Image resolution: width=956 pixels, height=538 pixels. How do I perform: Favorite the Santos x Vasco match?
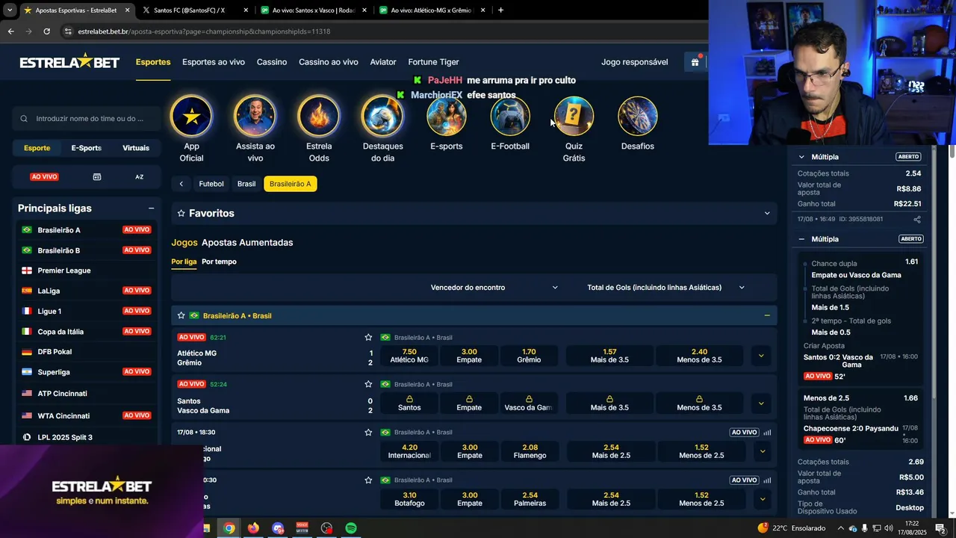(368, 384)
